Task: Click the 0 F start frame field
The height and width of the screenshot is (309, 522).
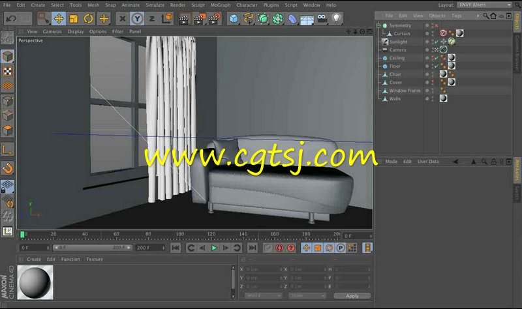Action: 35,248
